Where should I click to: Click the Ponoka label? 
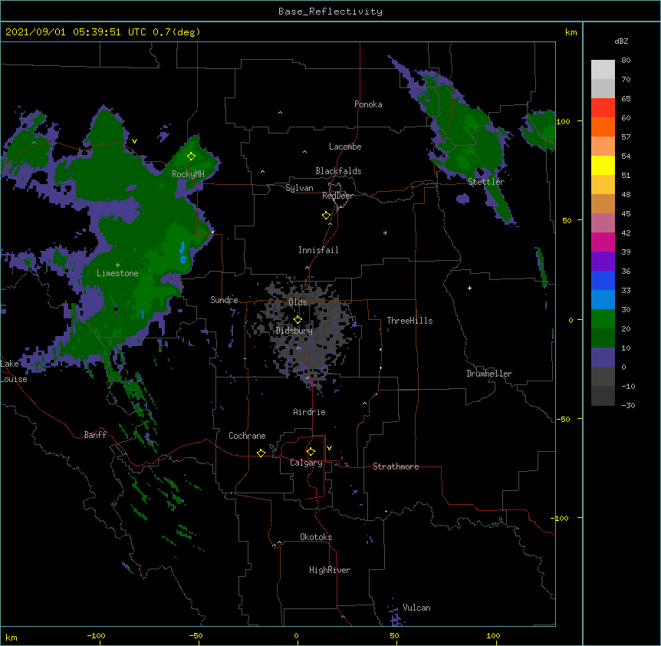368,104
